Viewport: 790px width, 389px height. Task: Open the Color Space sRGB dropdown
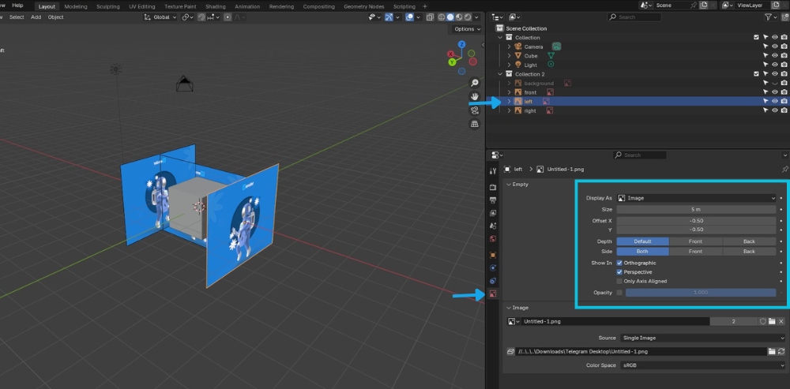(x=701, y=365)
